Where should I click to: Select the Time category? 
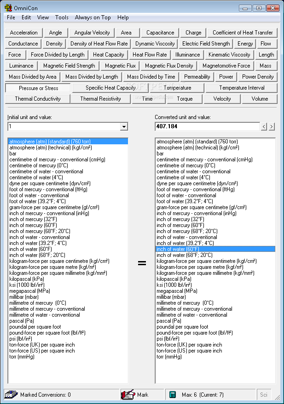click(149, 99)
